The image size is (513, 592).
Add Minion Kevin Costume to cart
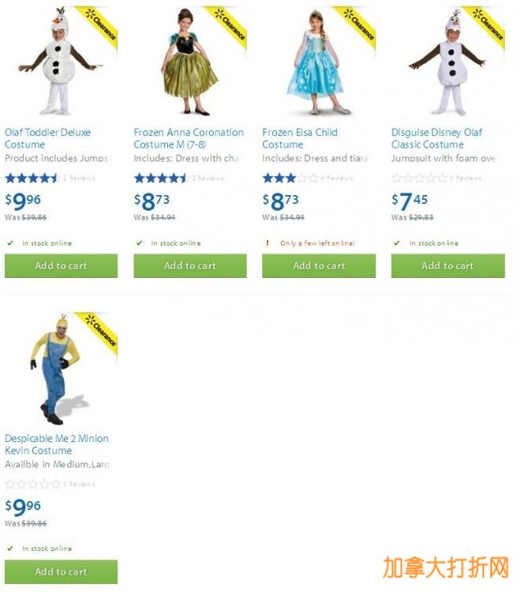tap(61, 572)
